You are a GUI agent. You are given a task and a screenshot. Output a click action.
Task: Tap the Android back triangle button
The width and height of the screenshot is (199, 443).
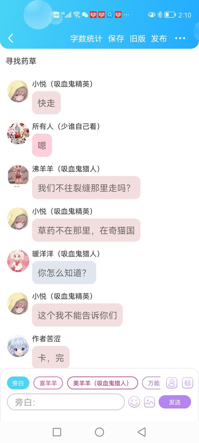(x=142, y=432)
